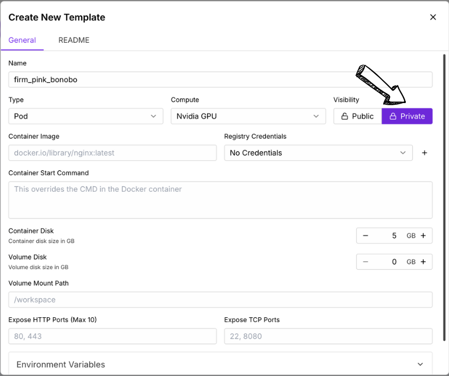Click into Container Start Command textarea

tap(220, 200)
